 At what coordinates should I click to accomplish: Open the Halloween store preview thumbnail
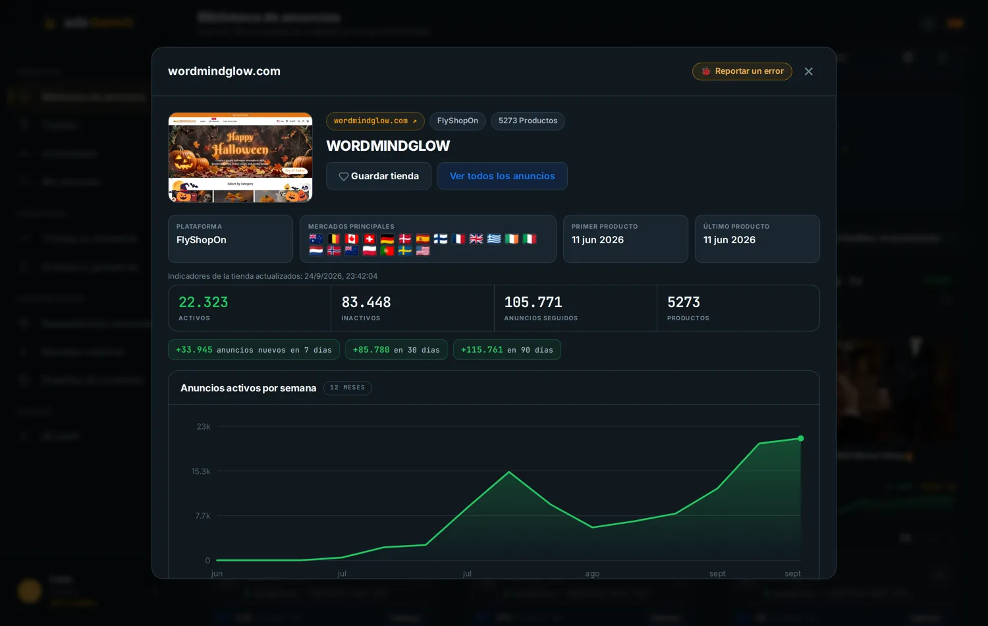(x=240, y=157)
